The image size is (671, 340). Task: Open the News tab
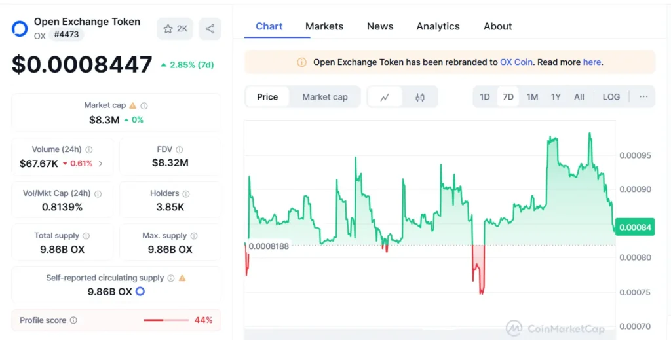[x=380, y=26]
